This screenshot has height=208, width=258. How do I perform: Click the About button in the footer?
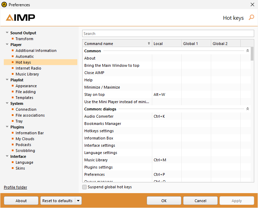pos(21,201)
